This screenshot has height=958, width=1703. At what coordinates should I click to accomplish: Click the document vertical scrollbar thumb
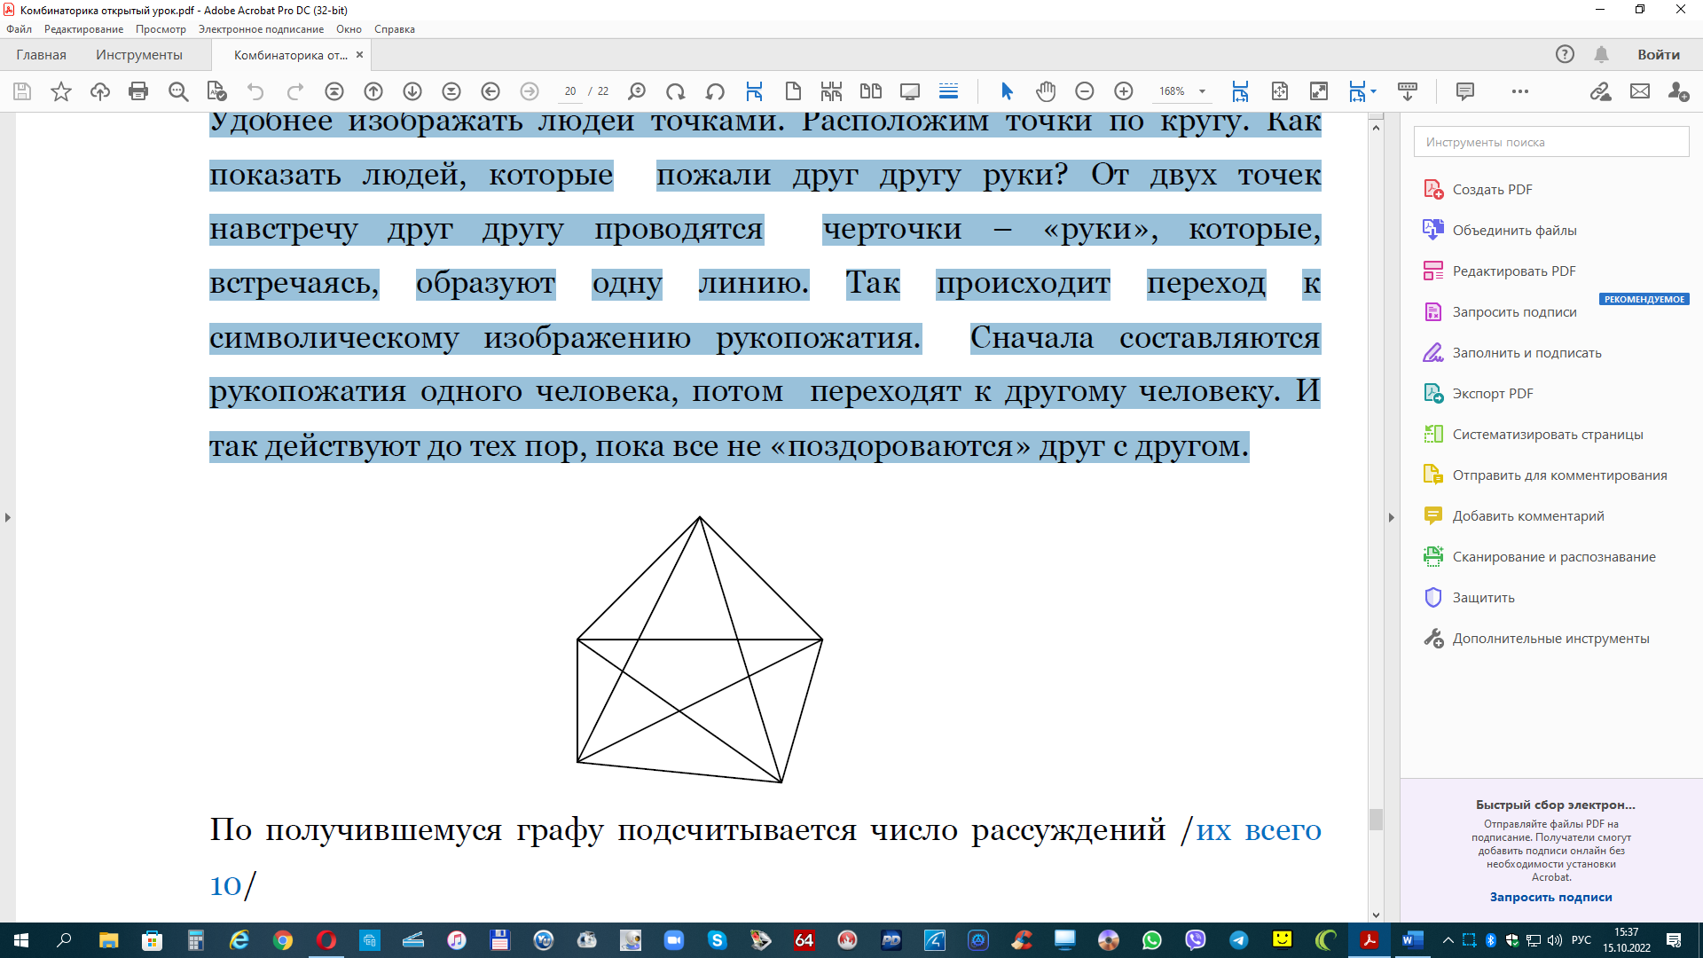tap(1376, 819)
